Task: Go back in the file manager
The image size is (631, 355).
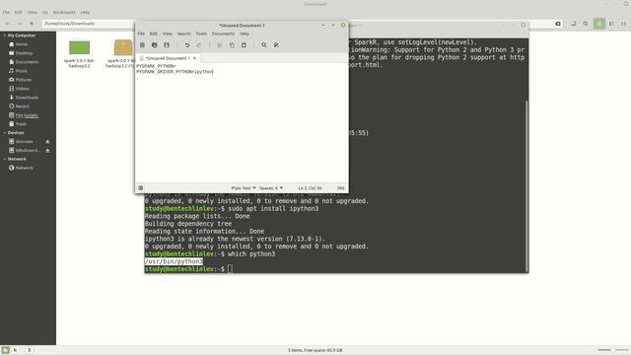Action: click(x=7, y=24)
